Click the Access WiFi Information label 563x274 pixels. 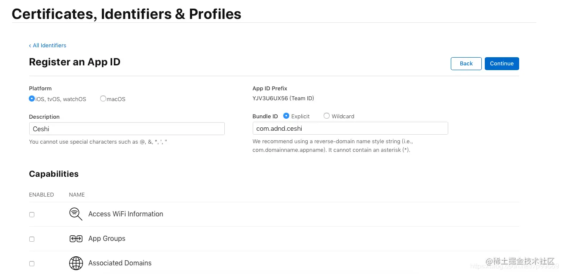pos(125,214)
